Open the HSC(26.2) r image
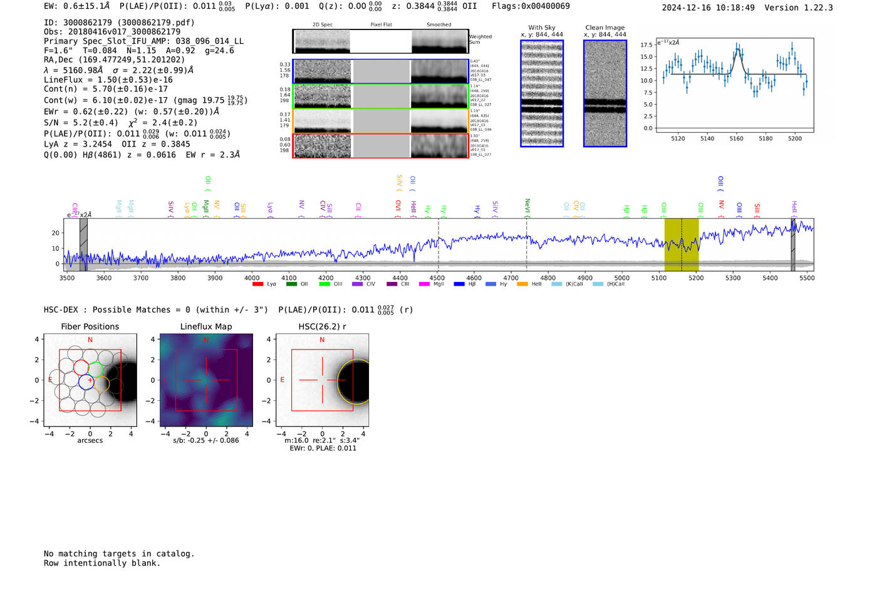Viewport: 877px width, 597px height. pyautogui.click(x=322, y=380)
